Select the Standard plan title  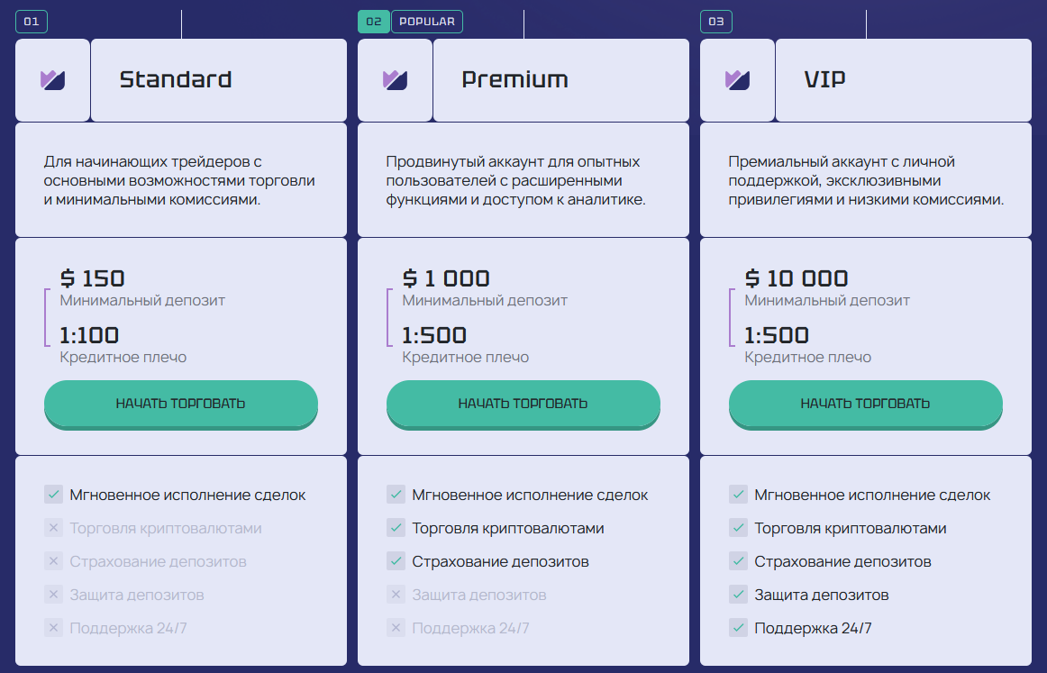(176, 80)
